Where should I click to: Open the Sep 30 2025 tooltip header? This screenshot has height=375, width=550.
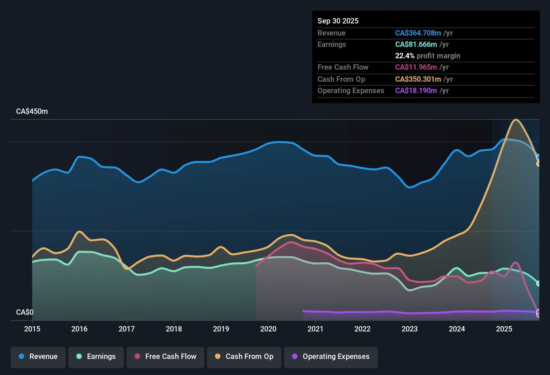click(x=338, y=21)
